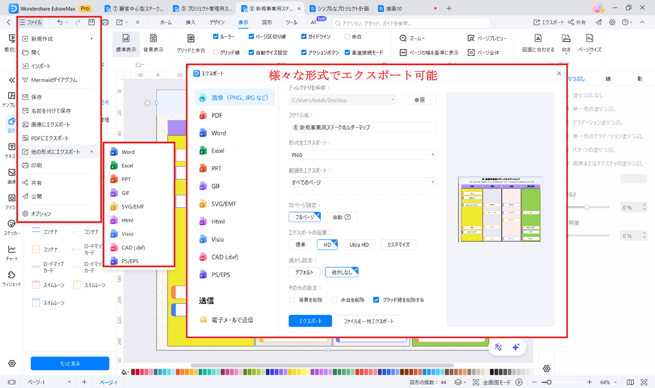Click the redo arrow icon

coord(78,22)
